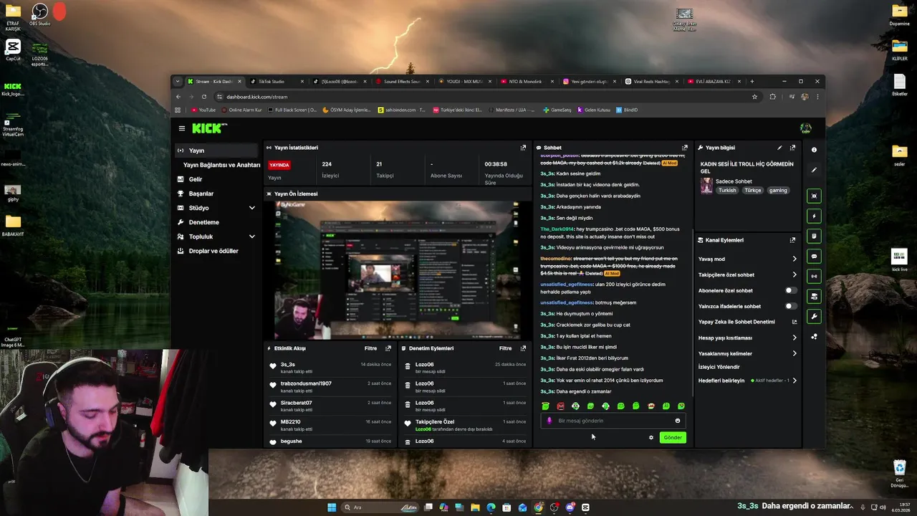The image size is (917, 516).
Task: Pop out the Denetim Eylemleri panel
Action: click(523, 348)
